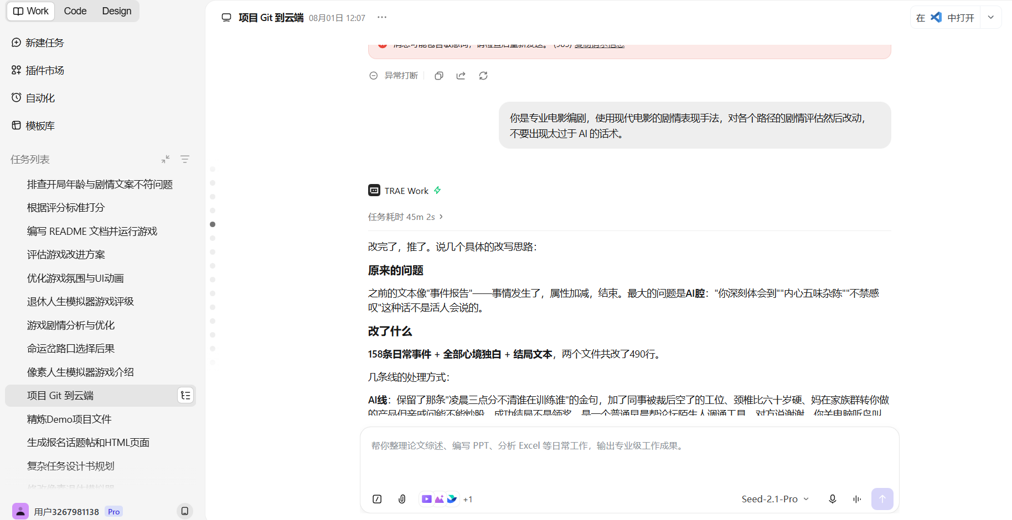This screenshot has width=1012, height=520.
Task: Open task 退休人生模拟器游戏评级
Action: point(100,301)
